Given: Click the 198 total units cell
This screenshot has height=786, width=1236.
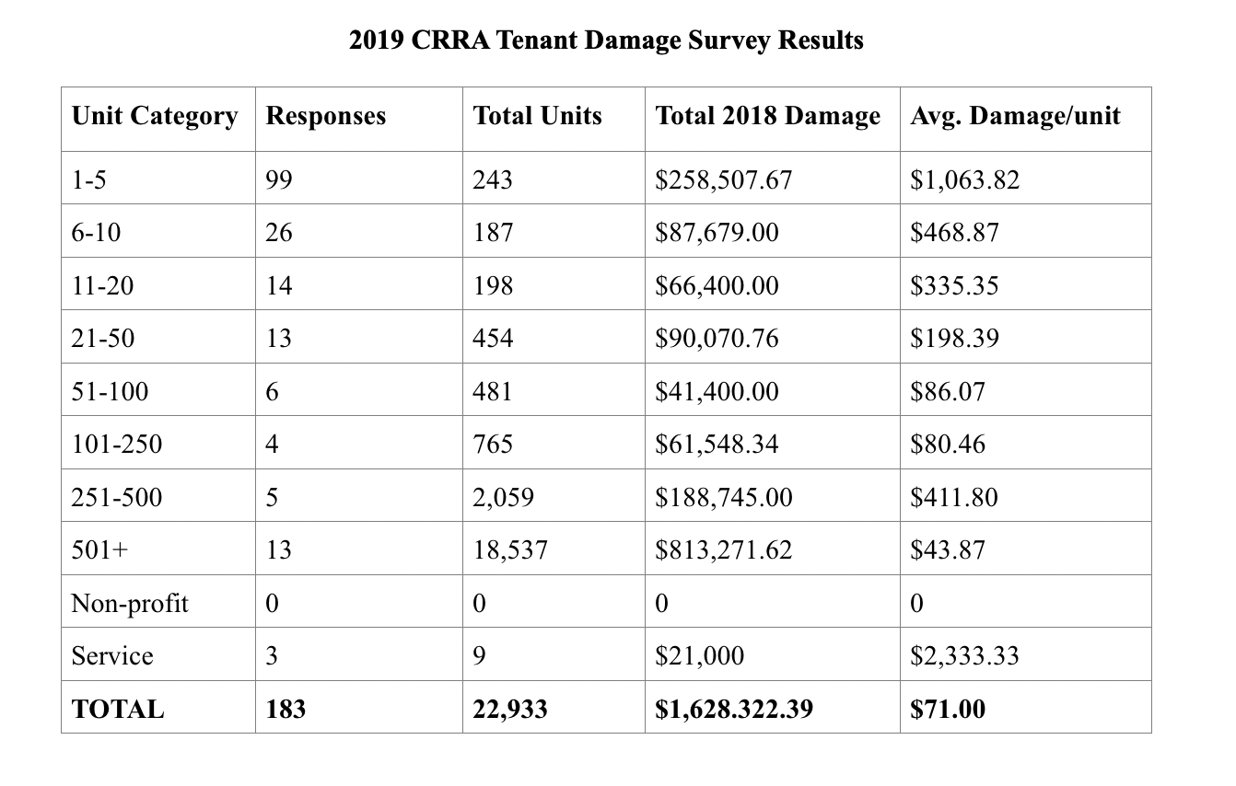Looking at the screenshot, I should [x=554, y=284].
